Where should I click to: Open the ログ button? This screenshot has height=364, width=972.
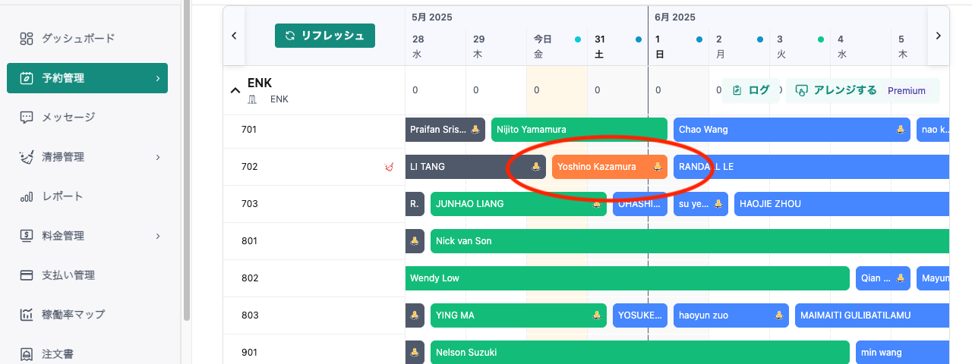point(750,90)
